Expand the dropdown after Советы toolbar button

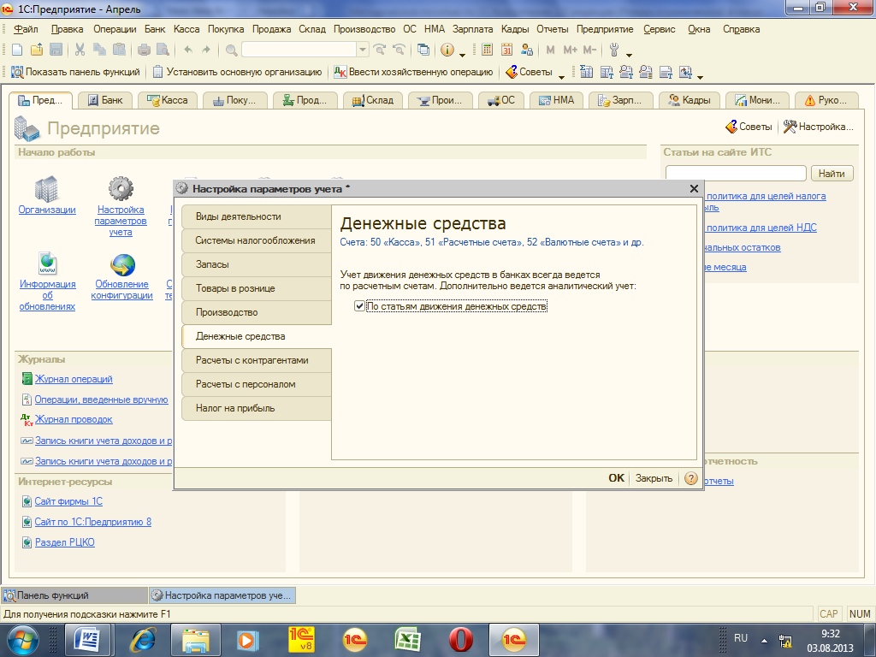click(561, 76)
